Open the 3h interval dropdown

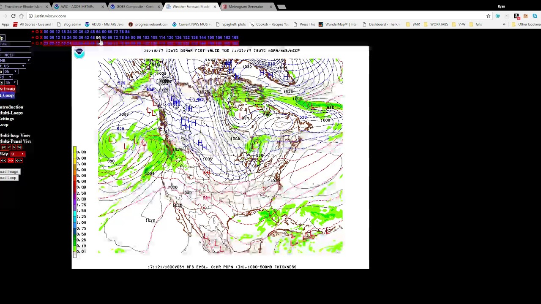11,83
